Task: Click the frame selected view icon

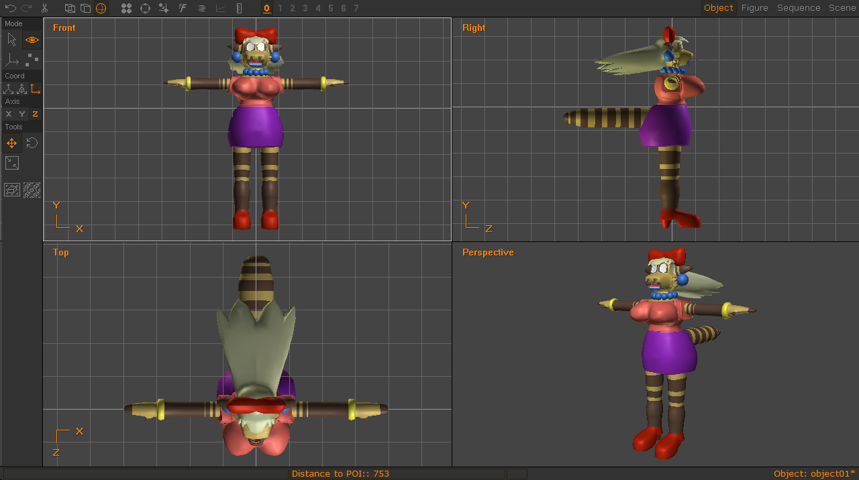Action: [12, 190]
